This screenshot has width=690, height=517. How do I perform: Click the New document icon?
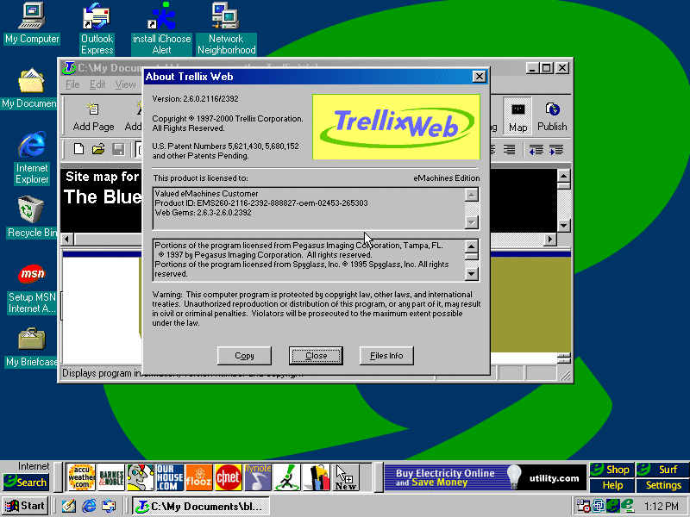pyautogui.click(x=78, y=150)
